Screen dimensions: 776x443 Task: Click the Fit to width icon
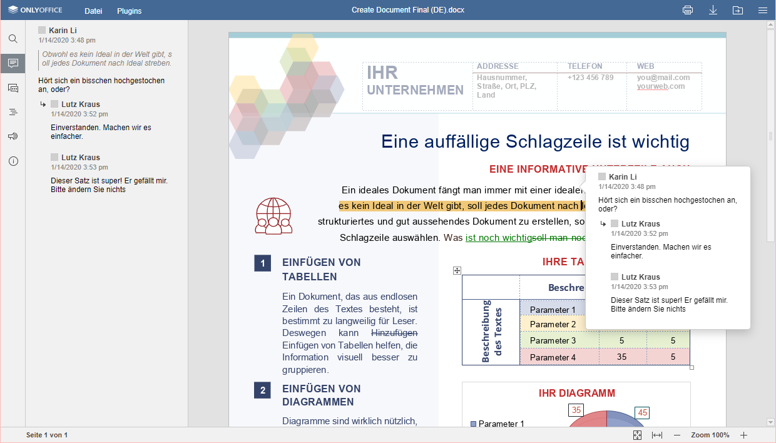(657, 435)
